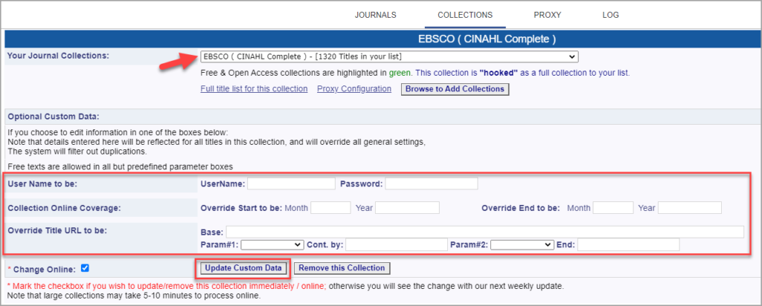Click the Your Journal Collections label
This screenshot has height=306, width=762.
click(58, 55)
